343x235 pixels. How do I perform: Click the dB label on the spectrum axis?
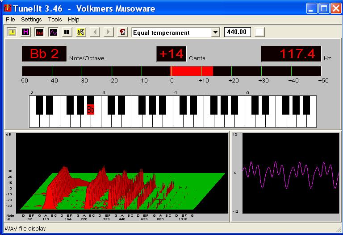(x=8, y=135)
